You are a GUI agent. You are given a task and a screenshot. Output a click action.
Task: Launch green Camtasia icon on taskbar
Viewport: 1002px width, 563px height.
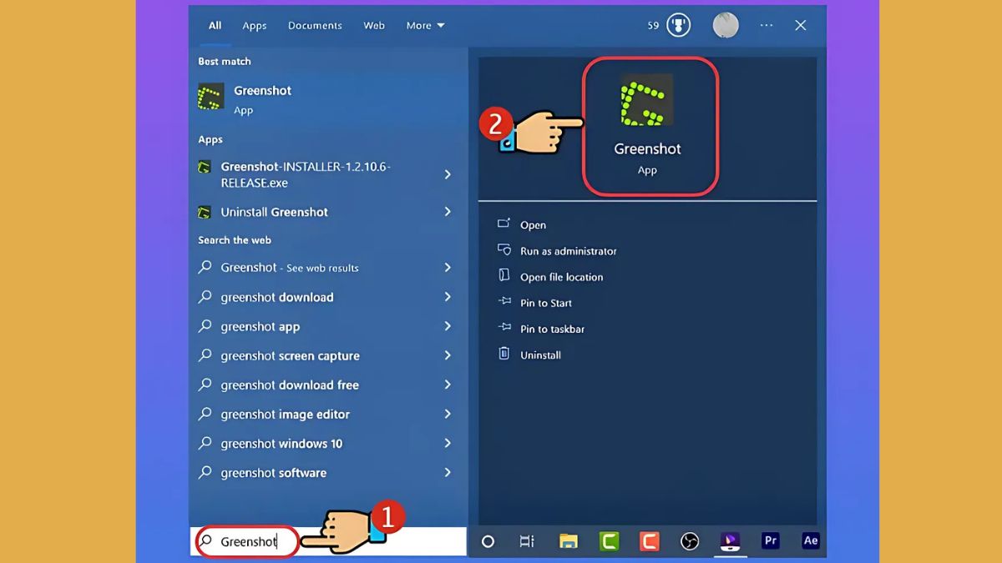[x=609, y=541]
